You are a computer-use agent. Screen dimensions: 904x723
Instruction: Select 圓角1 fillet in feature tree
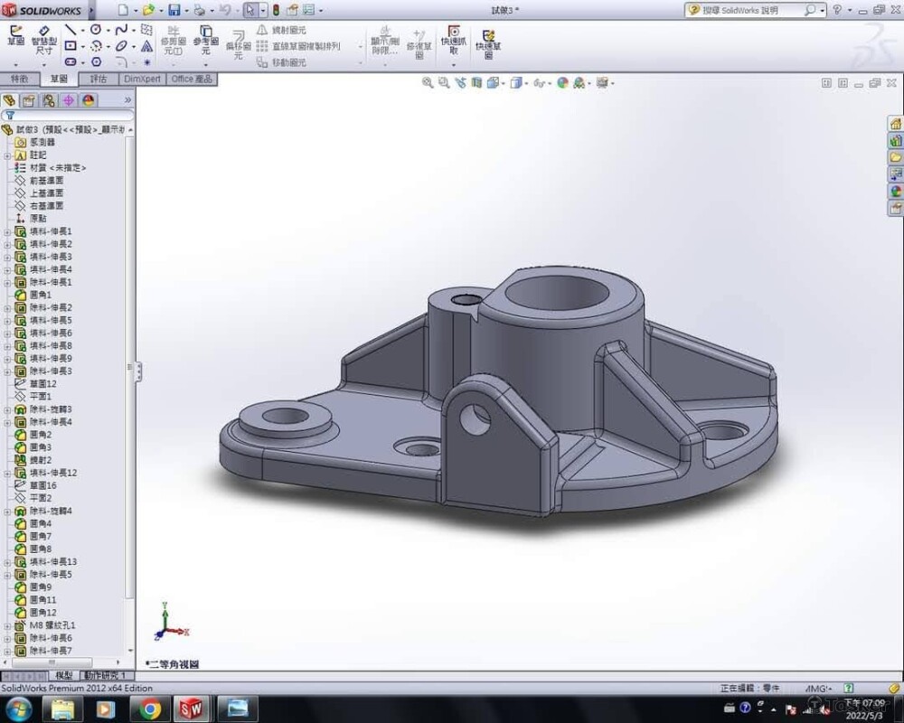pyautogui.click(x=41, y=295)
